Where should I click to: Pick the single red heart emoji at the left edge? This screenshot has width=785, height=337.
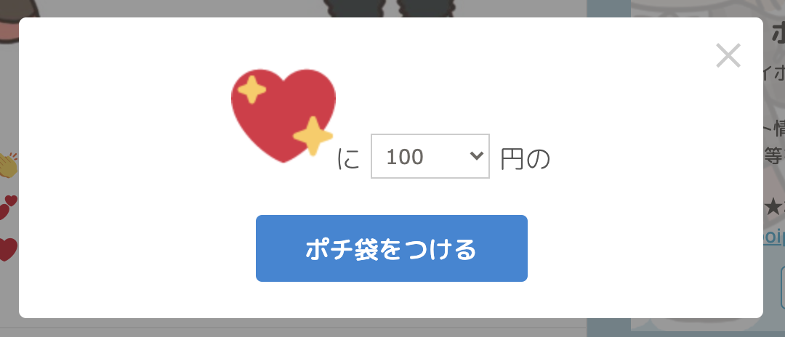(x=9, y=250)
